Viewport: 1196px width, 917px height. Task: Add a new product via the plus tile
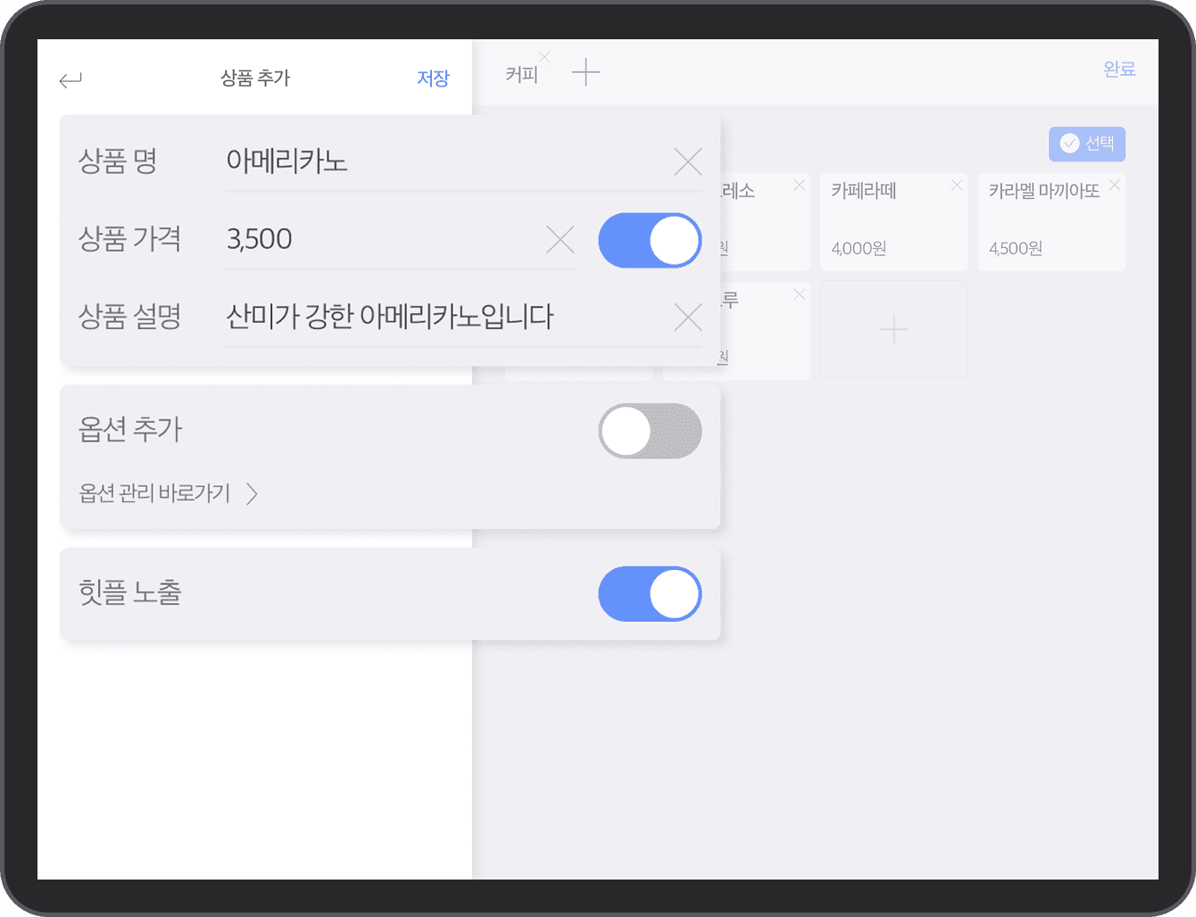pyautogui.click(x=893, y=328)
